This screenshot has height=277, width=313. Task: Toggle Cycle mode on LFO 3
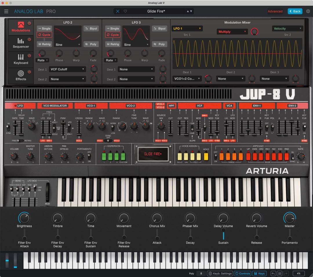tap(113, 35)
